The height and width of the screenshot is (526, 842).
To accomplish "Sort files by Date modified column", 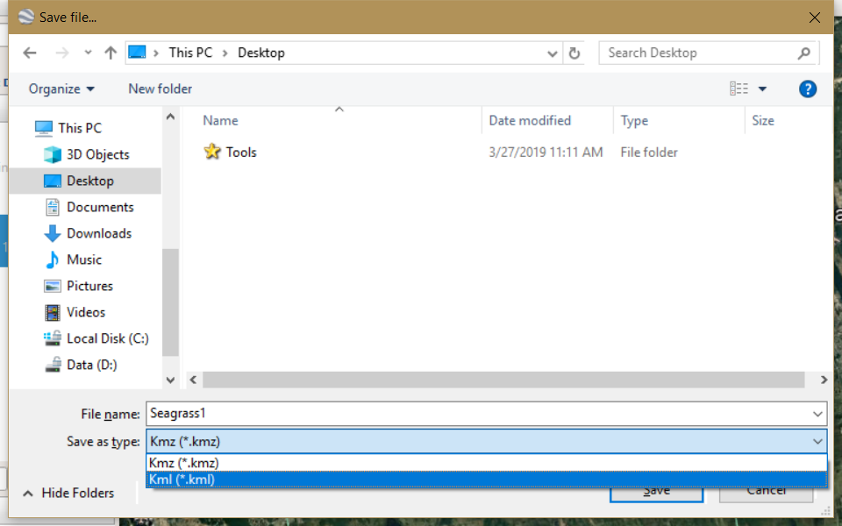I will (530, 121).
